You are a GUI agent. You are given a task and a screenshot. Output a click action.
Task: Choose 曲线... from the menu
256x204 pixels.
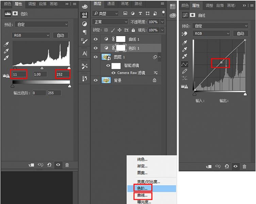point(151,195)
